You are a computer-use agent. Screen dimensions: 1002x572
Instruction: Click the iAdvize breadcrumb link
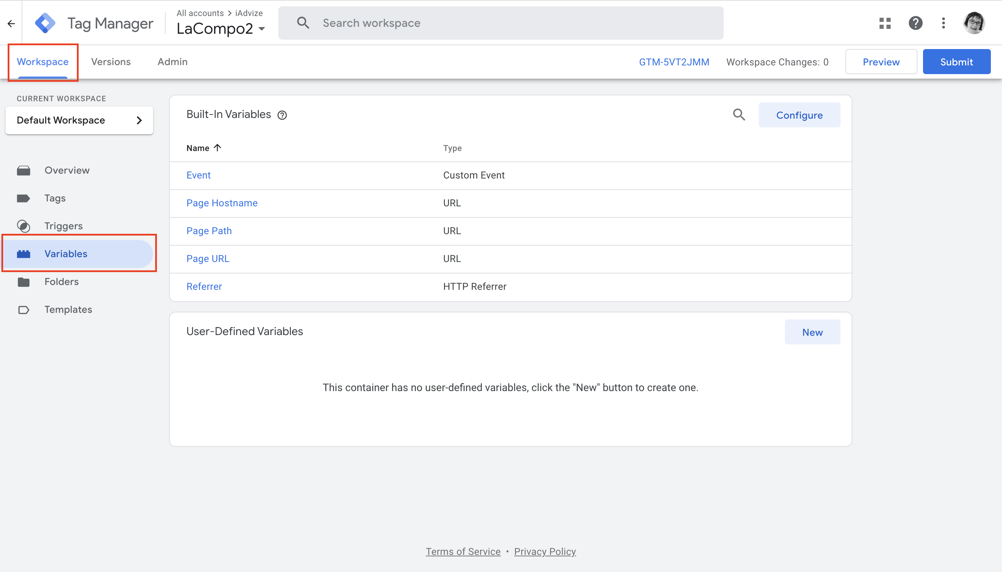(x=249, y=13)
